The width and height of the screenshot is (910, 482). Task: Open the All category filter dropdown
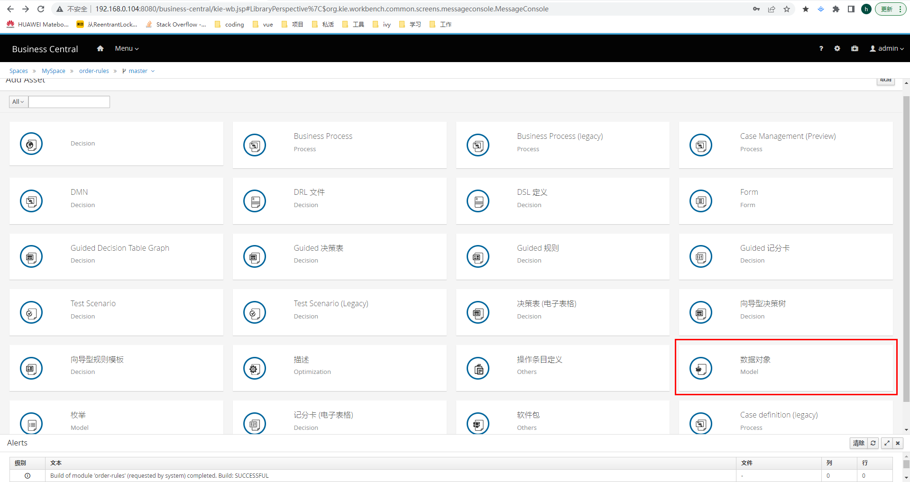click(18, 102)
